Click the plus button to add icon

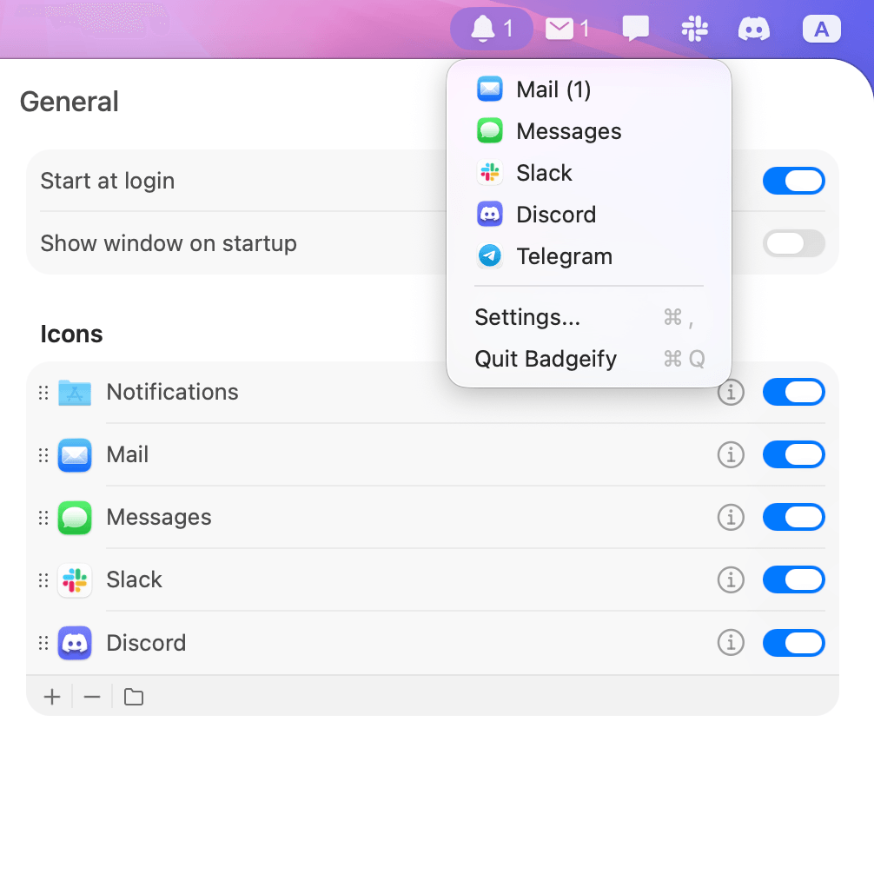pyautogui.click(x=52, y=697)
